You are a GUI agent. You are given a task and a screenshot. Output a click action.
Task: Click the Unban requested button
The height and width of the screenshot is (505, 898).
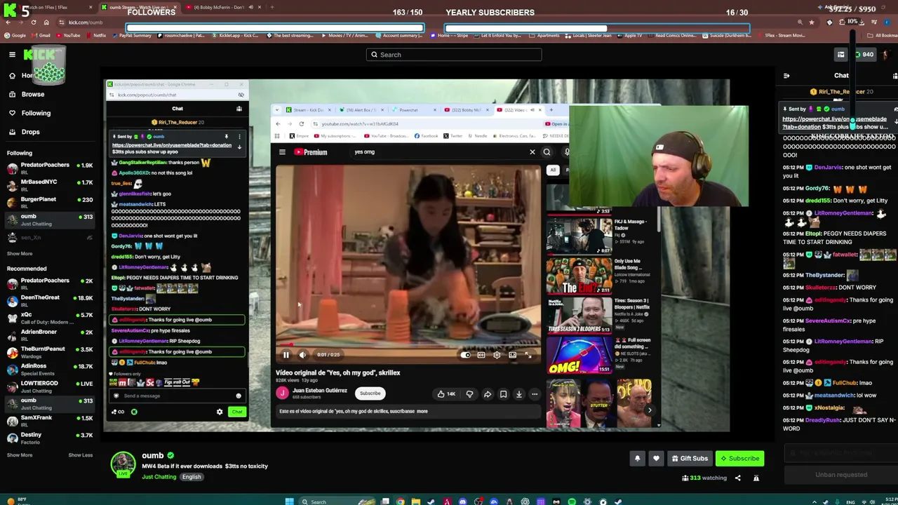841,475
